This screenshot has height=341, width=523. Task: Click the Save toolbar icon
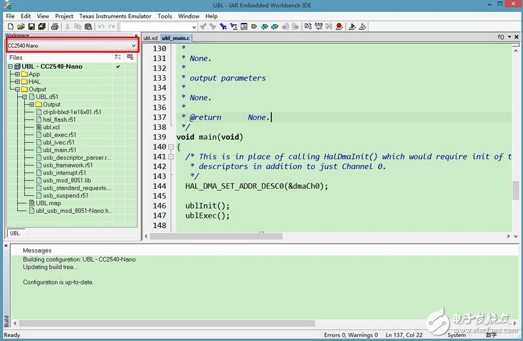31,27
